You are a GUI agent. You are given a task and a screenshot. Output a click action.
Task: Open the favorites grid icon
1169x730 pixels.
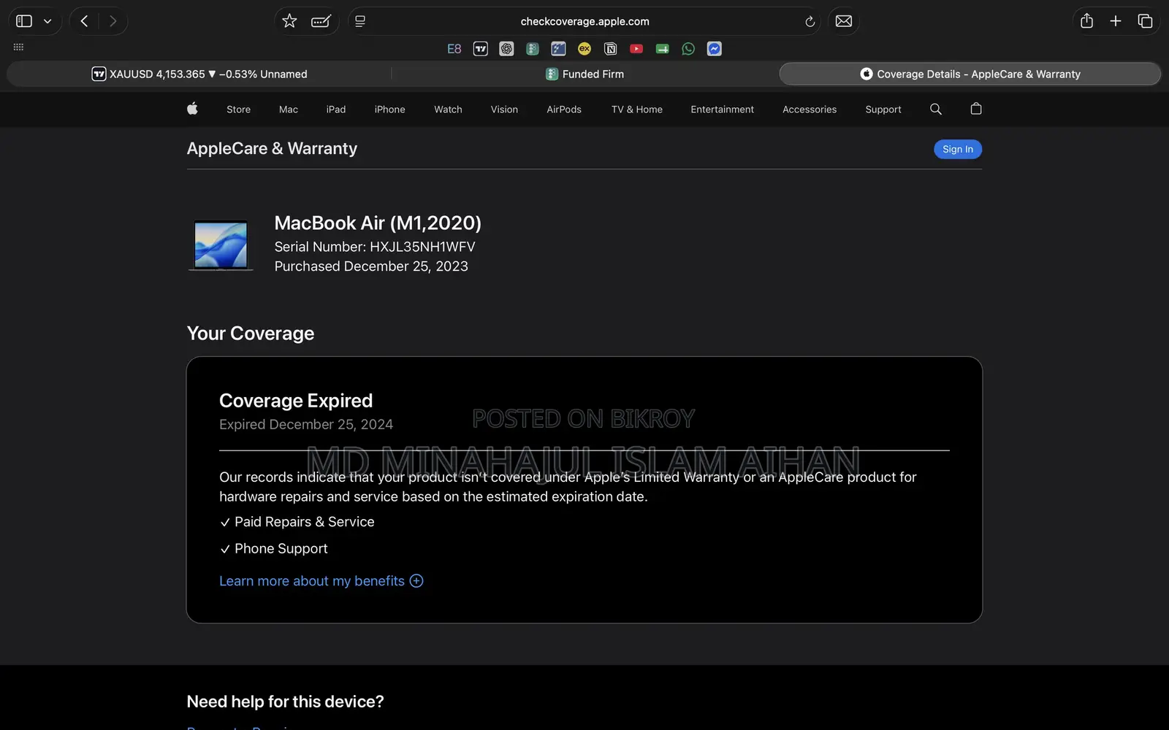tap(18, 47)
